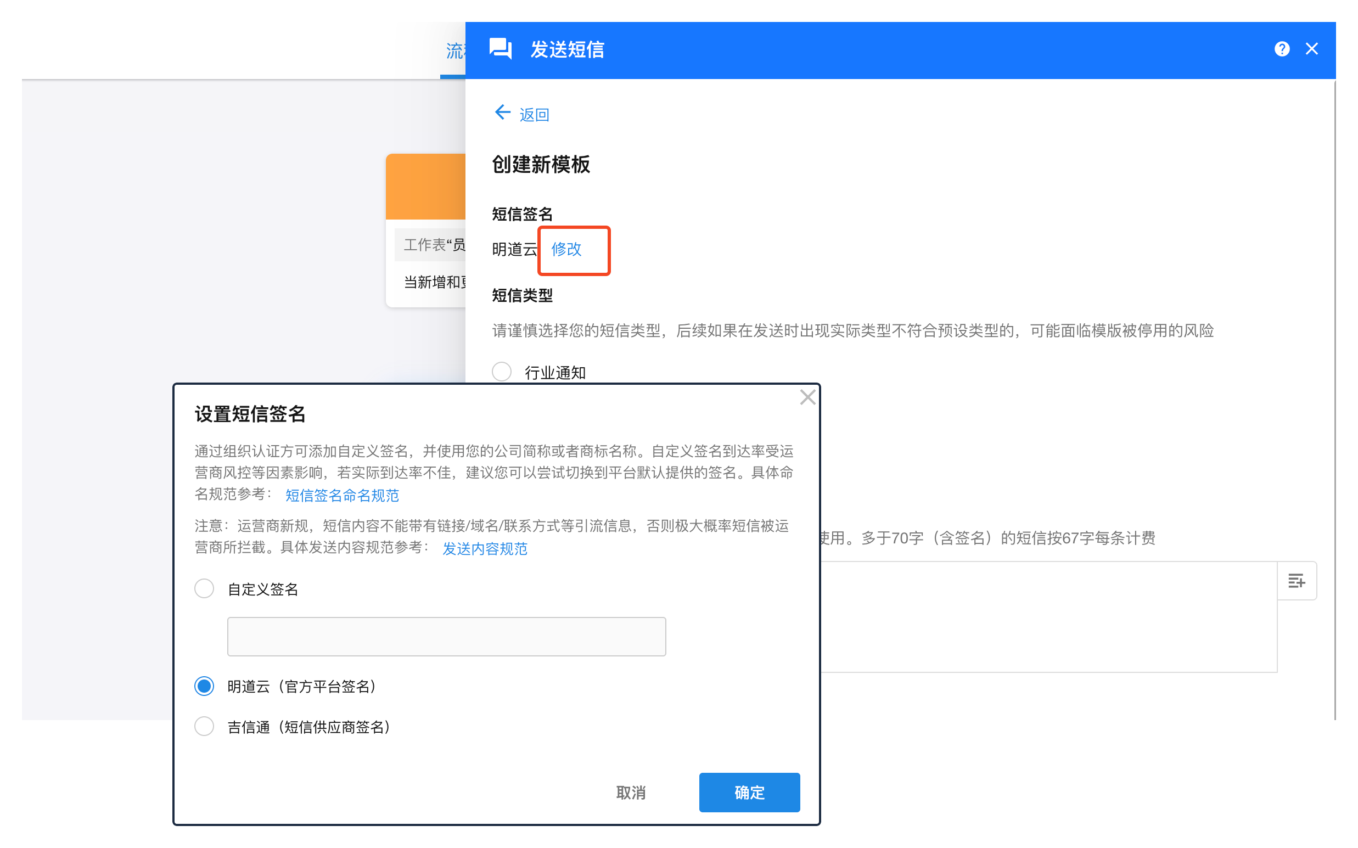Click the 设置短信签名 dialog title
Screen dimensions: 1358x848
coord(250,414)
